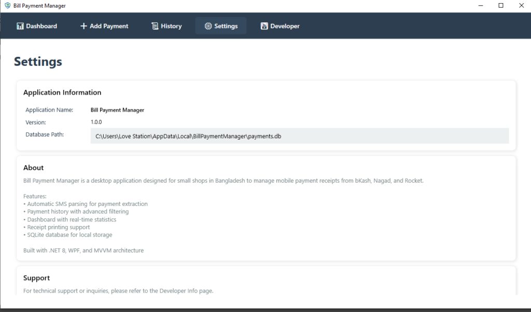Click the History receipt icon
This screenshot has width=531, height=312.
pyautogui.click(x=155, y=26)
